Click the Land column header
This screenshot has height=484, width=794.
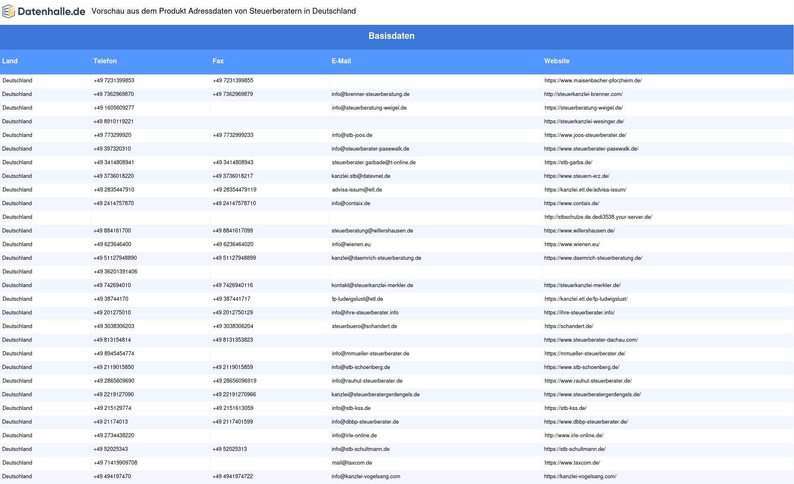click(10, 61)
